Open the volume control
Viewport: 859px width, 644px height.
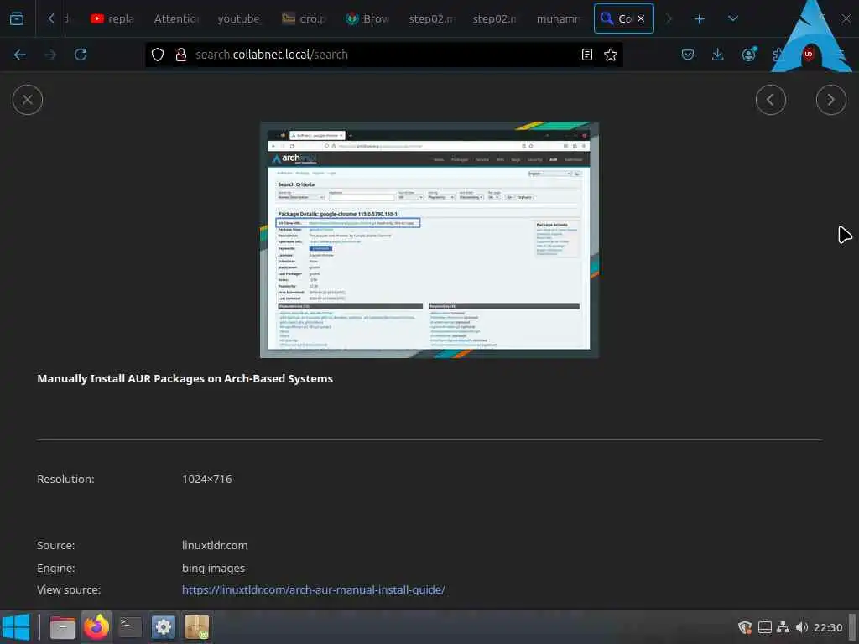point(801,627)
